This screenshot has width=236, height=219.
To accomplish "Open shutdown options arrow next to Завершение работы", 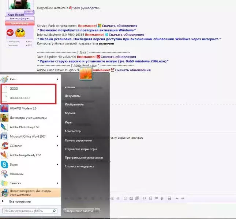I will [98, 211].
